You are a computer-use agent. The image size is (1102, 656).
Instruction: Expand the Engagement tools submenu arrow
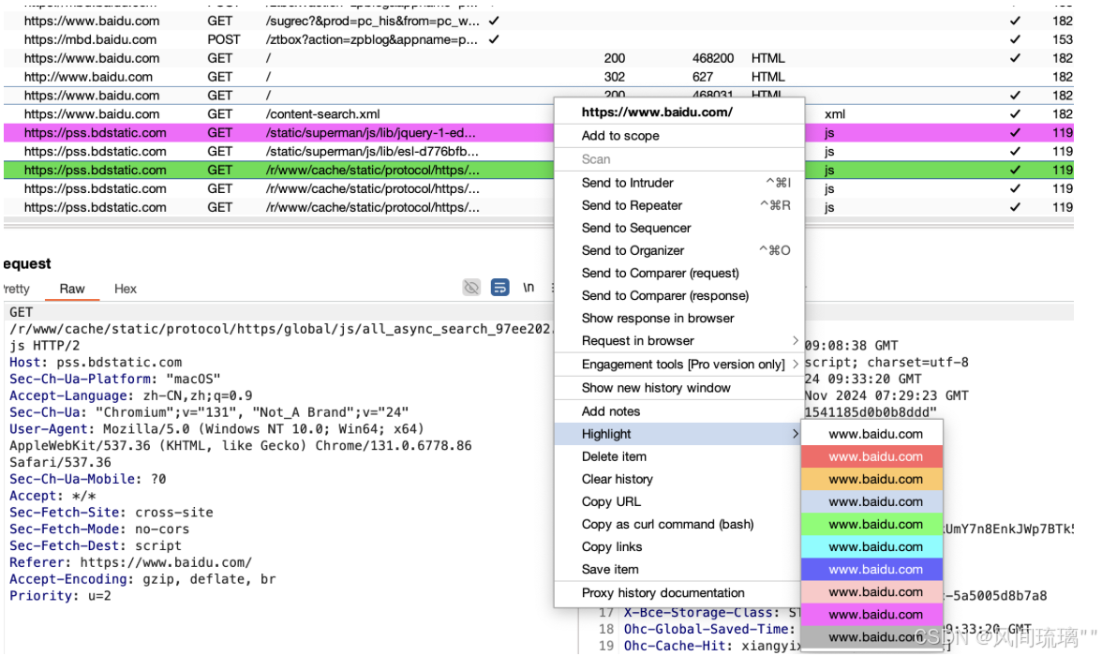795,364
